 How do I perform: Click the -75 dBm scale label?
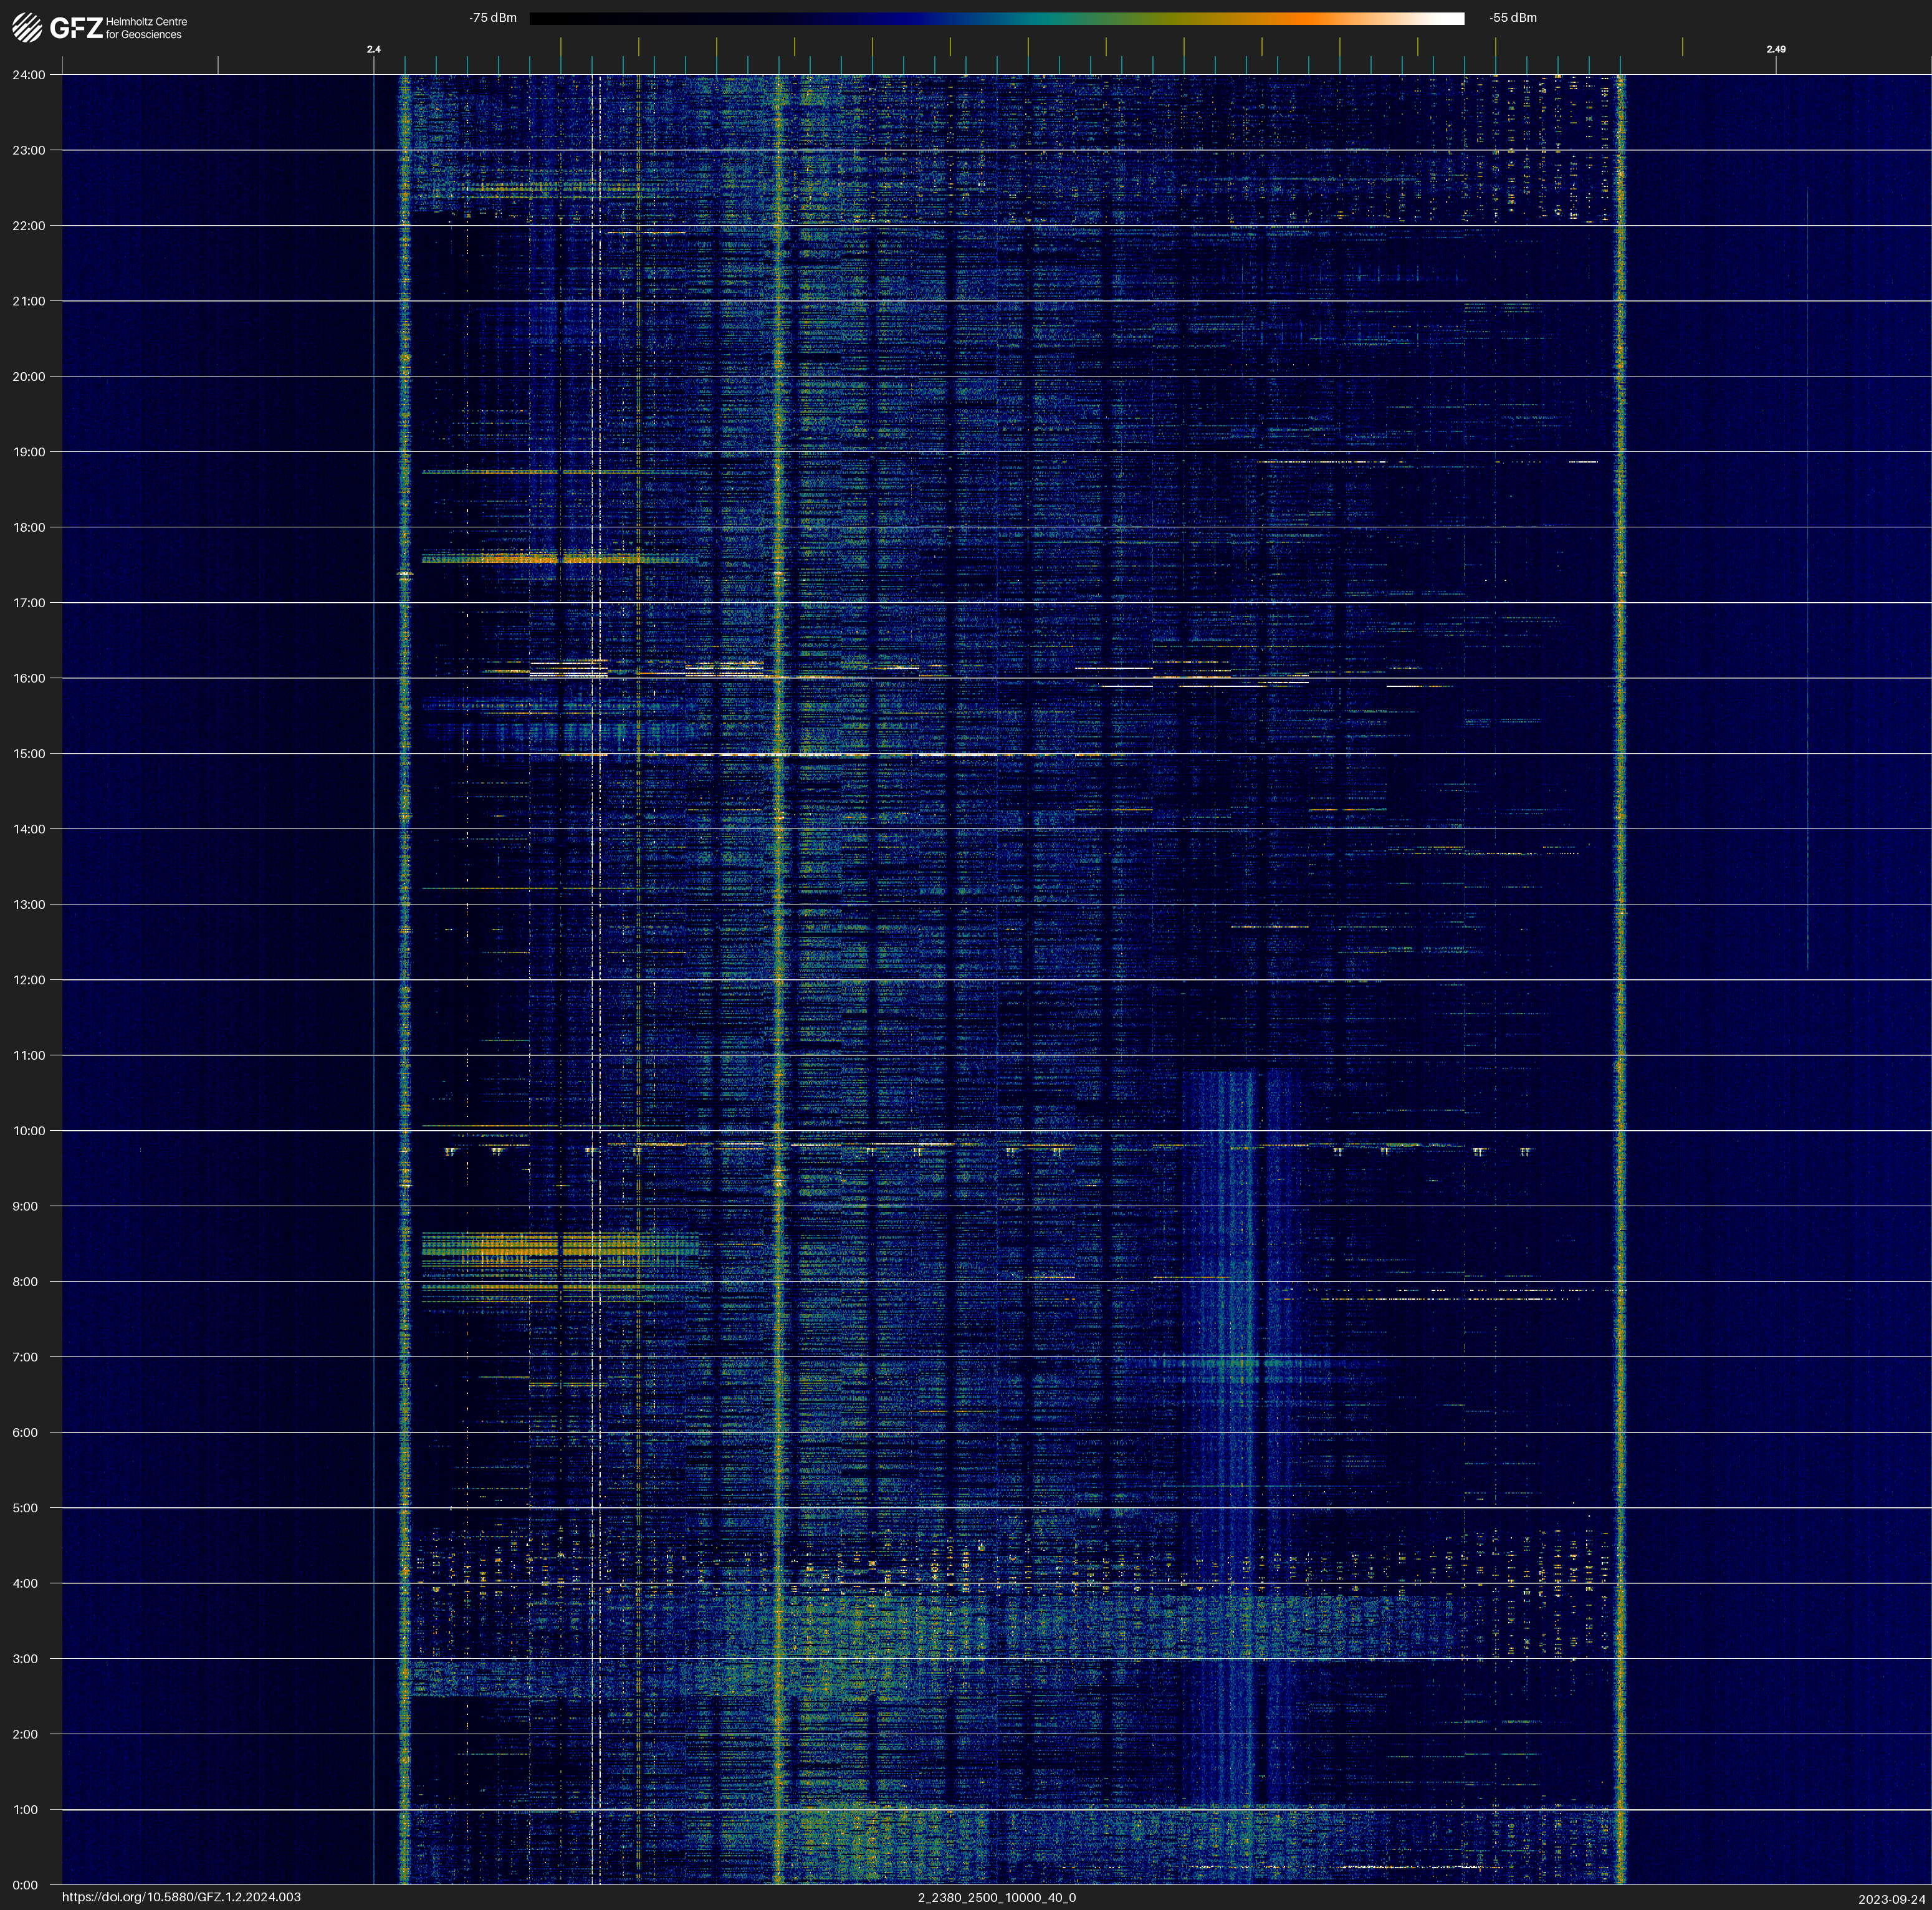[492, 18]
